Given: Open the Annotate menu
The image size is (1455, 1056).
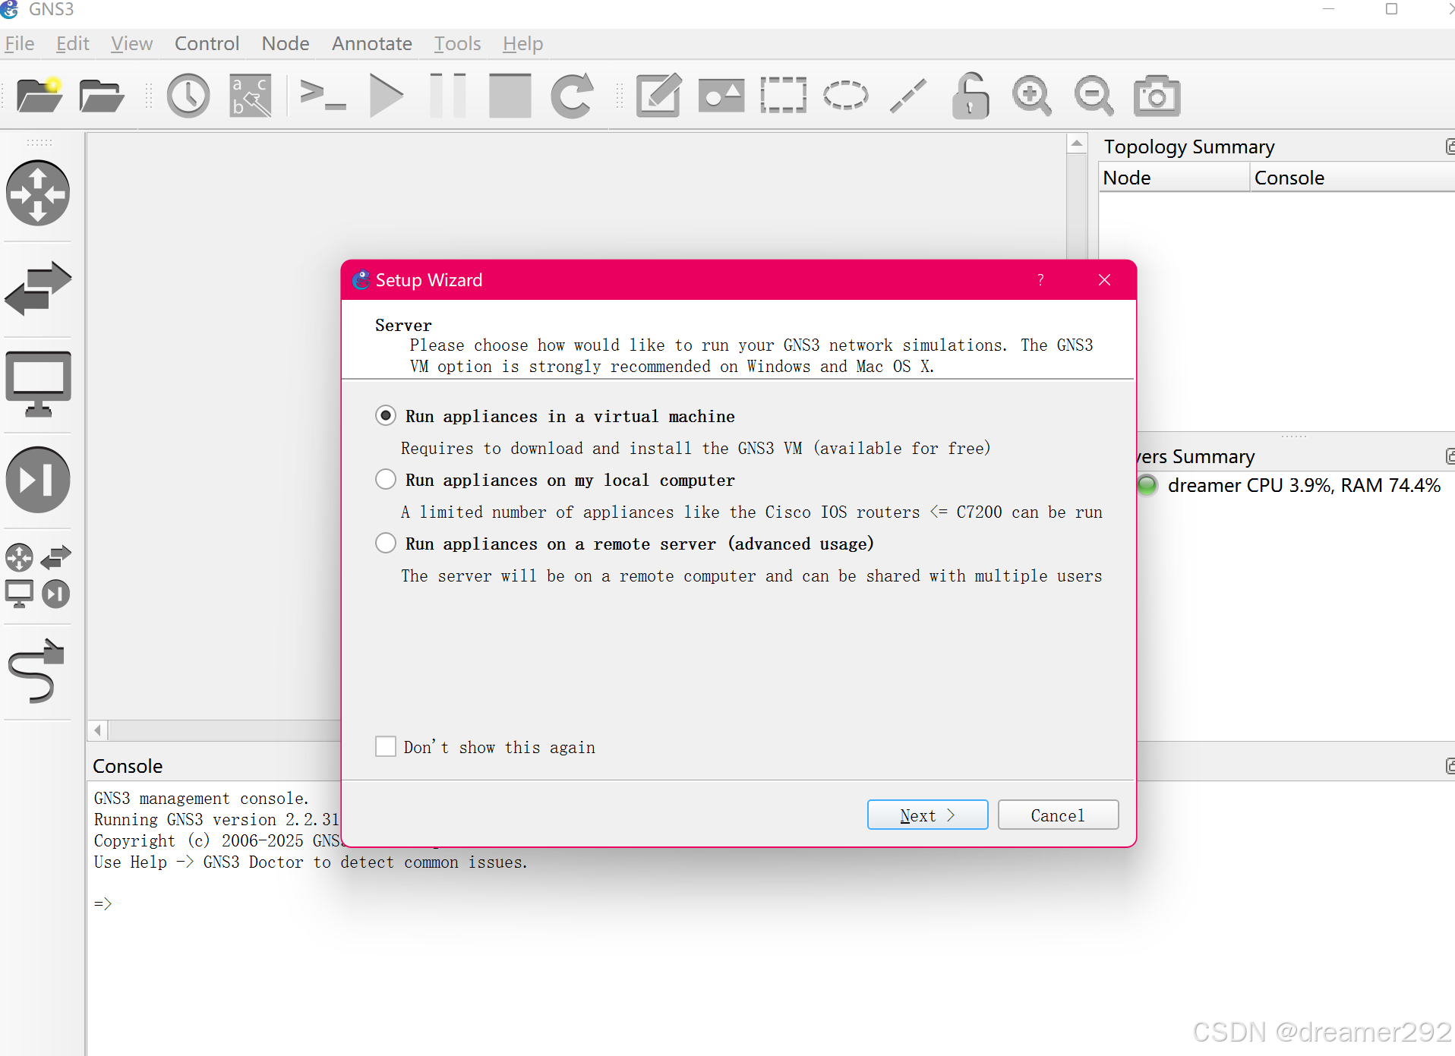Looking at the screenshot, I should pos(371,44).
